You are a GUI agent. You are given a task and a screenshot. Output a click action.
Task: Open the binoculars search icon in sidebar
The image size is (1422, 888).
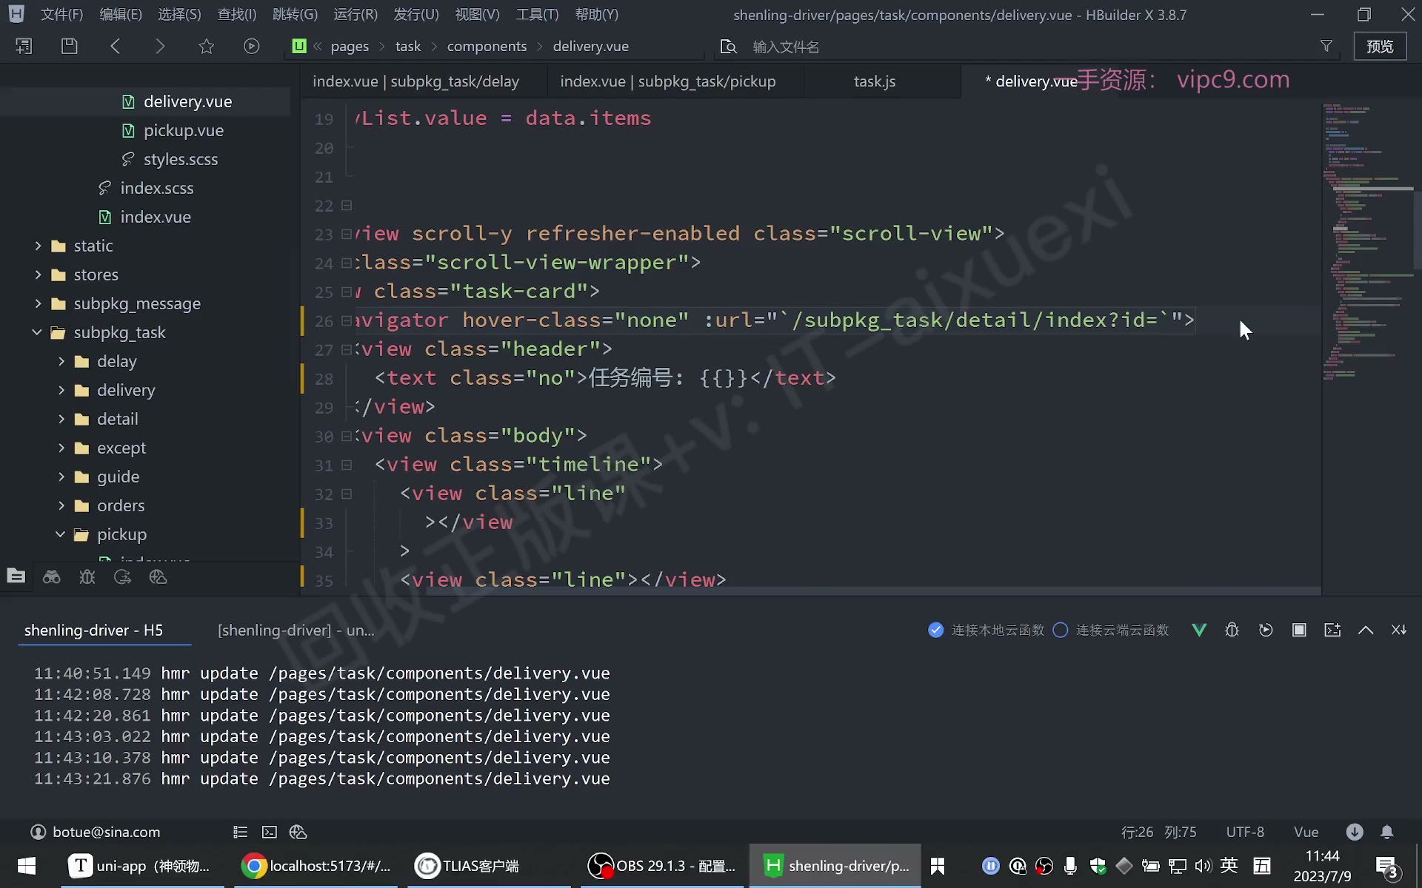pos(51,576)
